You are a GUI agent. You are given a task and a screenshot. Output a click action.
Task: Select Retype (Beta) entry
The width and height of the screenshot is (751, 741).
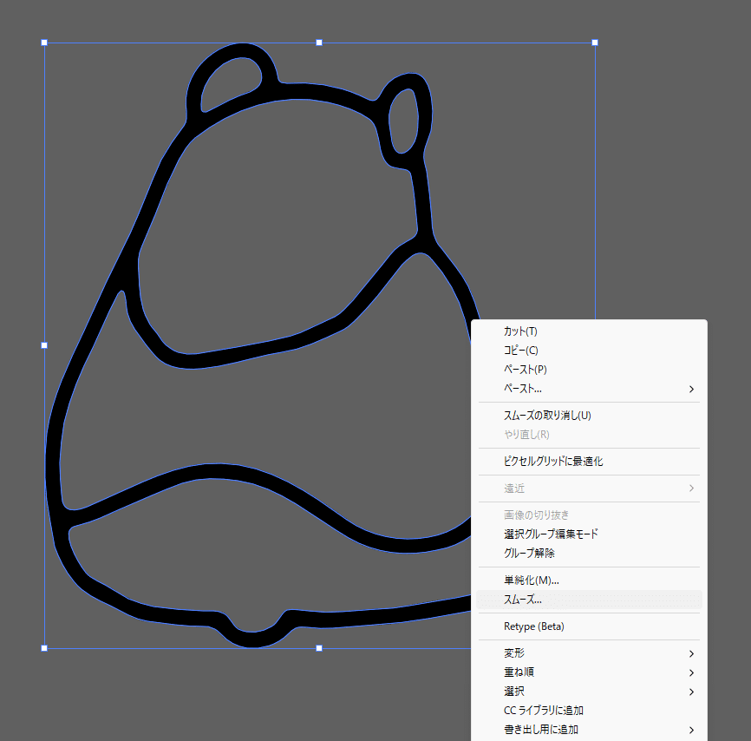click(x=589, y=626)
